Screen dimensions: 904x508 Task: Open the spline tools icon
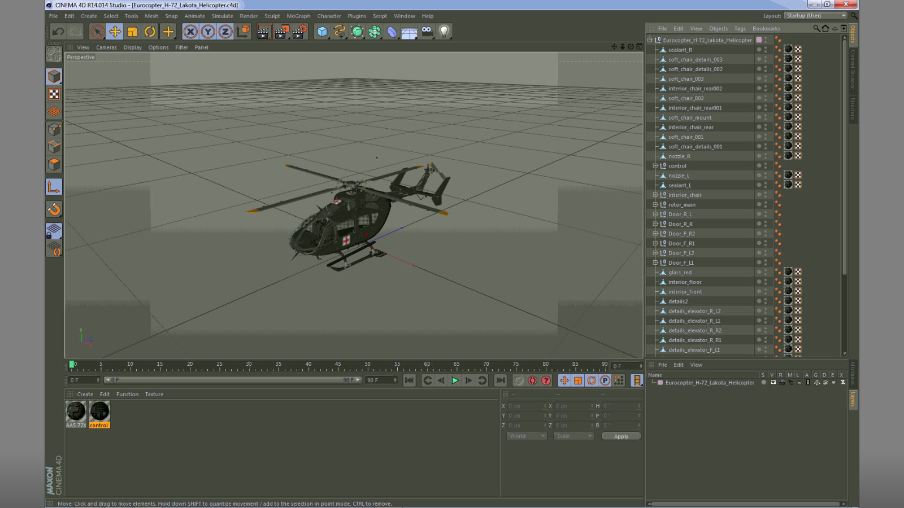pyautogui.click(x=340, y=32)
